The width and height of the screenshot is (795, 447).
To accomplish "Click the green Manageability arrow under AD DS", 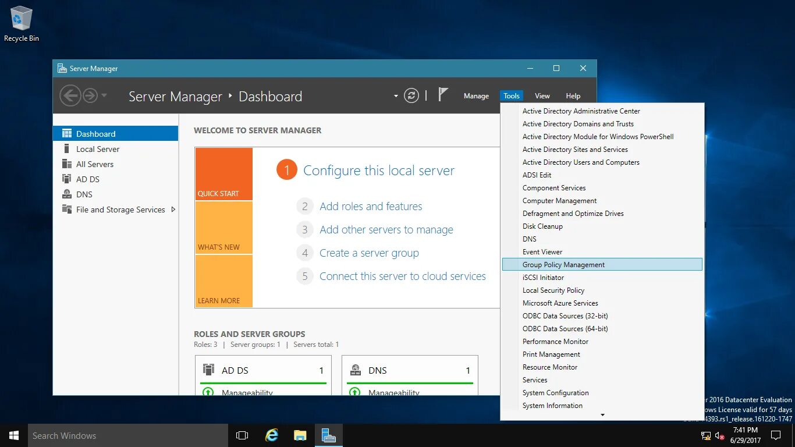I will [208, 392].
